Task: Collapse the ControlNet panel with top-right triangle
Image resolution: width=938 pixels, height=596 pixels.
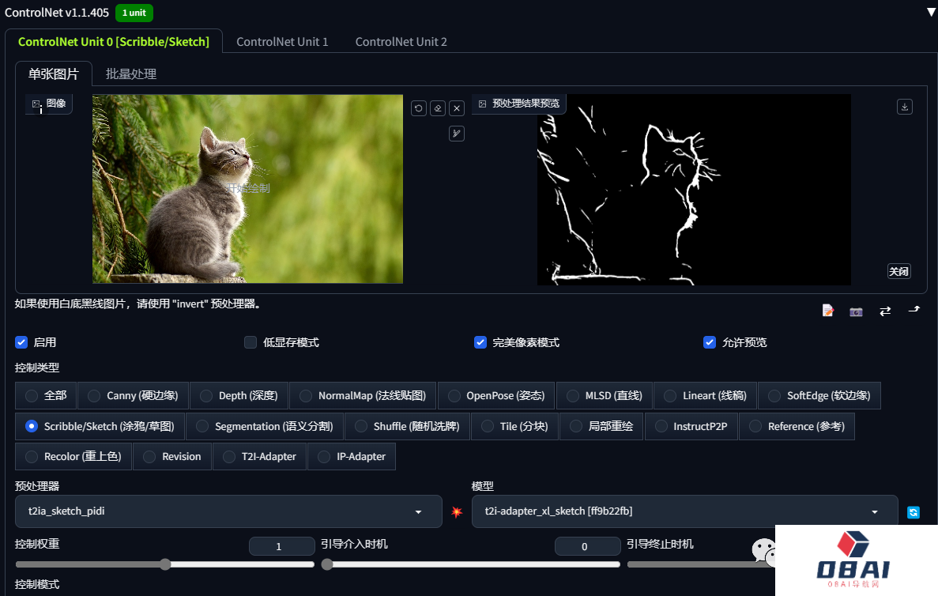Action: point(931,12)
